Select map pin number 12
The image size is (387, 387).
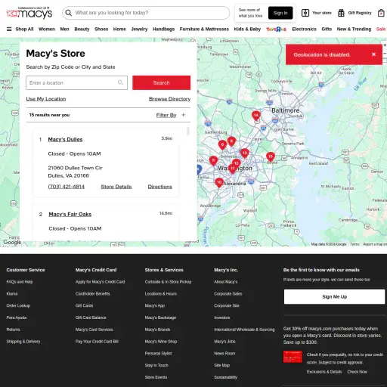(237, 163)
